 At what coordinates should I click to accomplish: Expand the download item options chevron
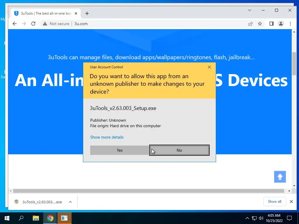click(70, 202)
